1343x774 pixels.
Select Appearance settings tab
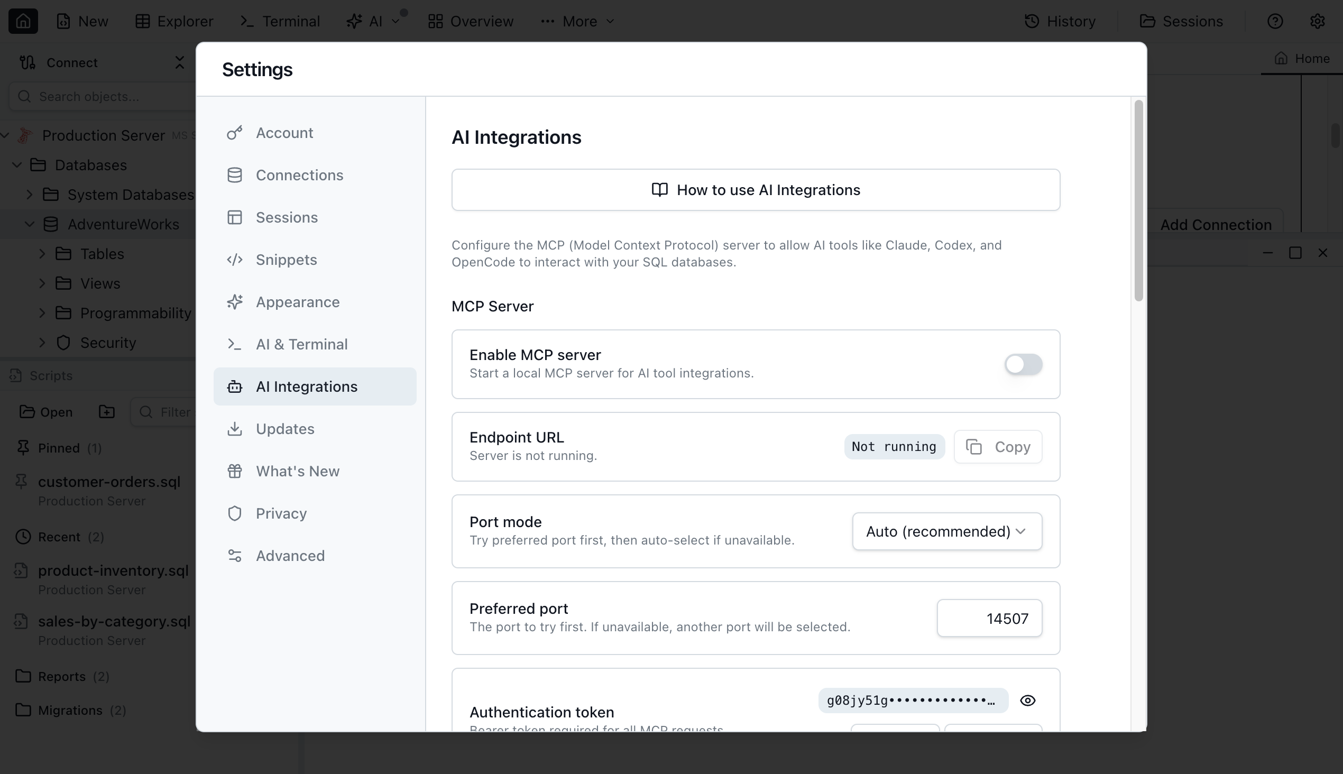pyautogui.click(x=315, y=302)
